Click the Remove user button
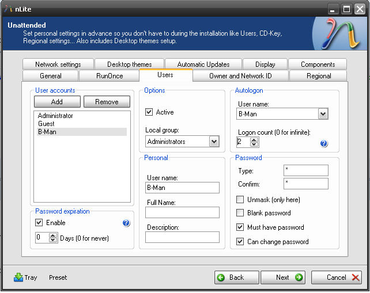Screen dimensions: 370x293 pos(107,101)
